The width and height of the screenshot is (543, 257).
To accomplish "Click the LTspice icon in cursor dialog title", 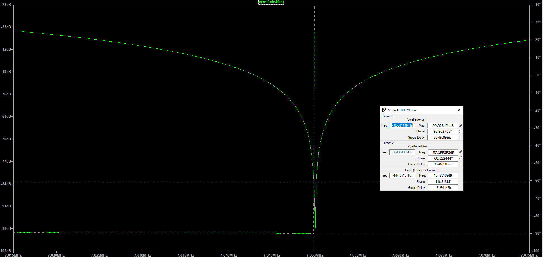I will coord(384,110).
